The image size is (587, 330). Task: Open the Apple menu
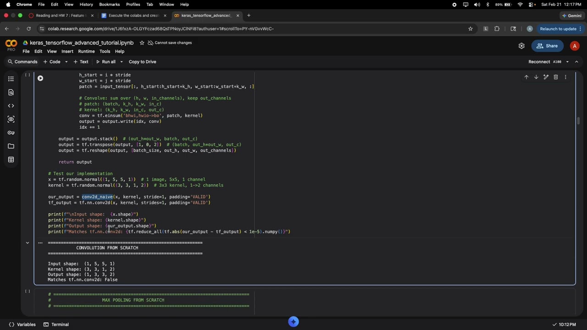coord(8,5)
